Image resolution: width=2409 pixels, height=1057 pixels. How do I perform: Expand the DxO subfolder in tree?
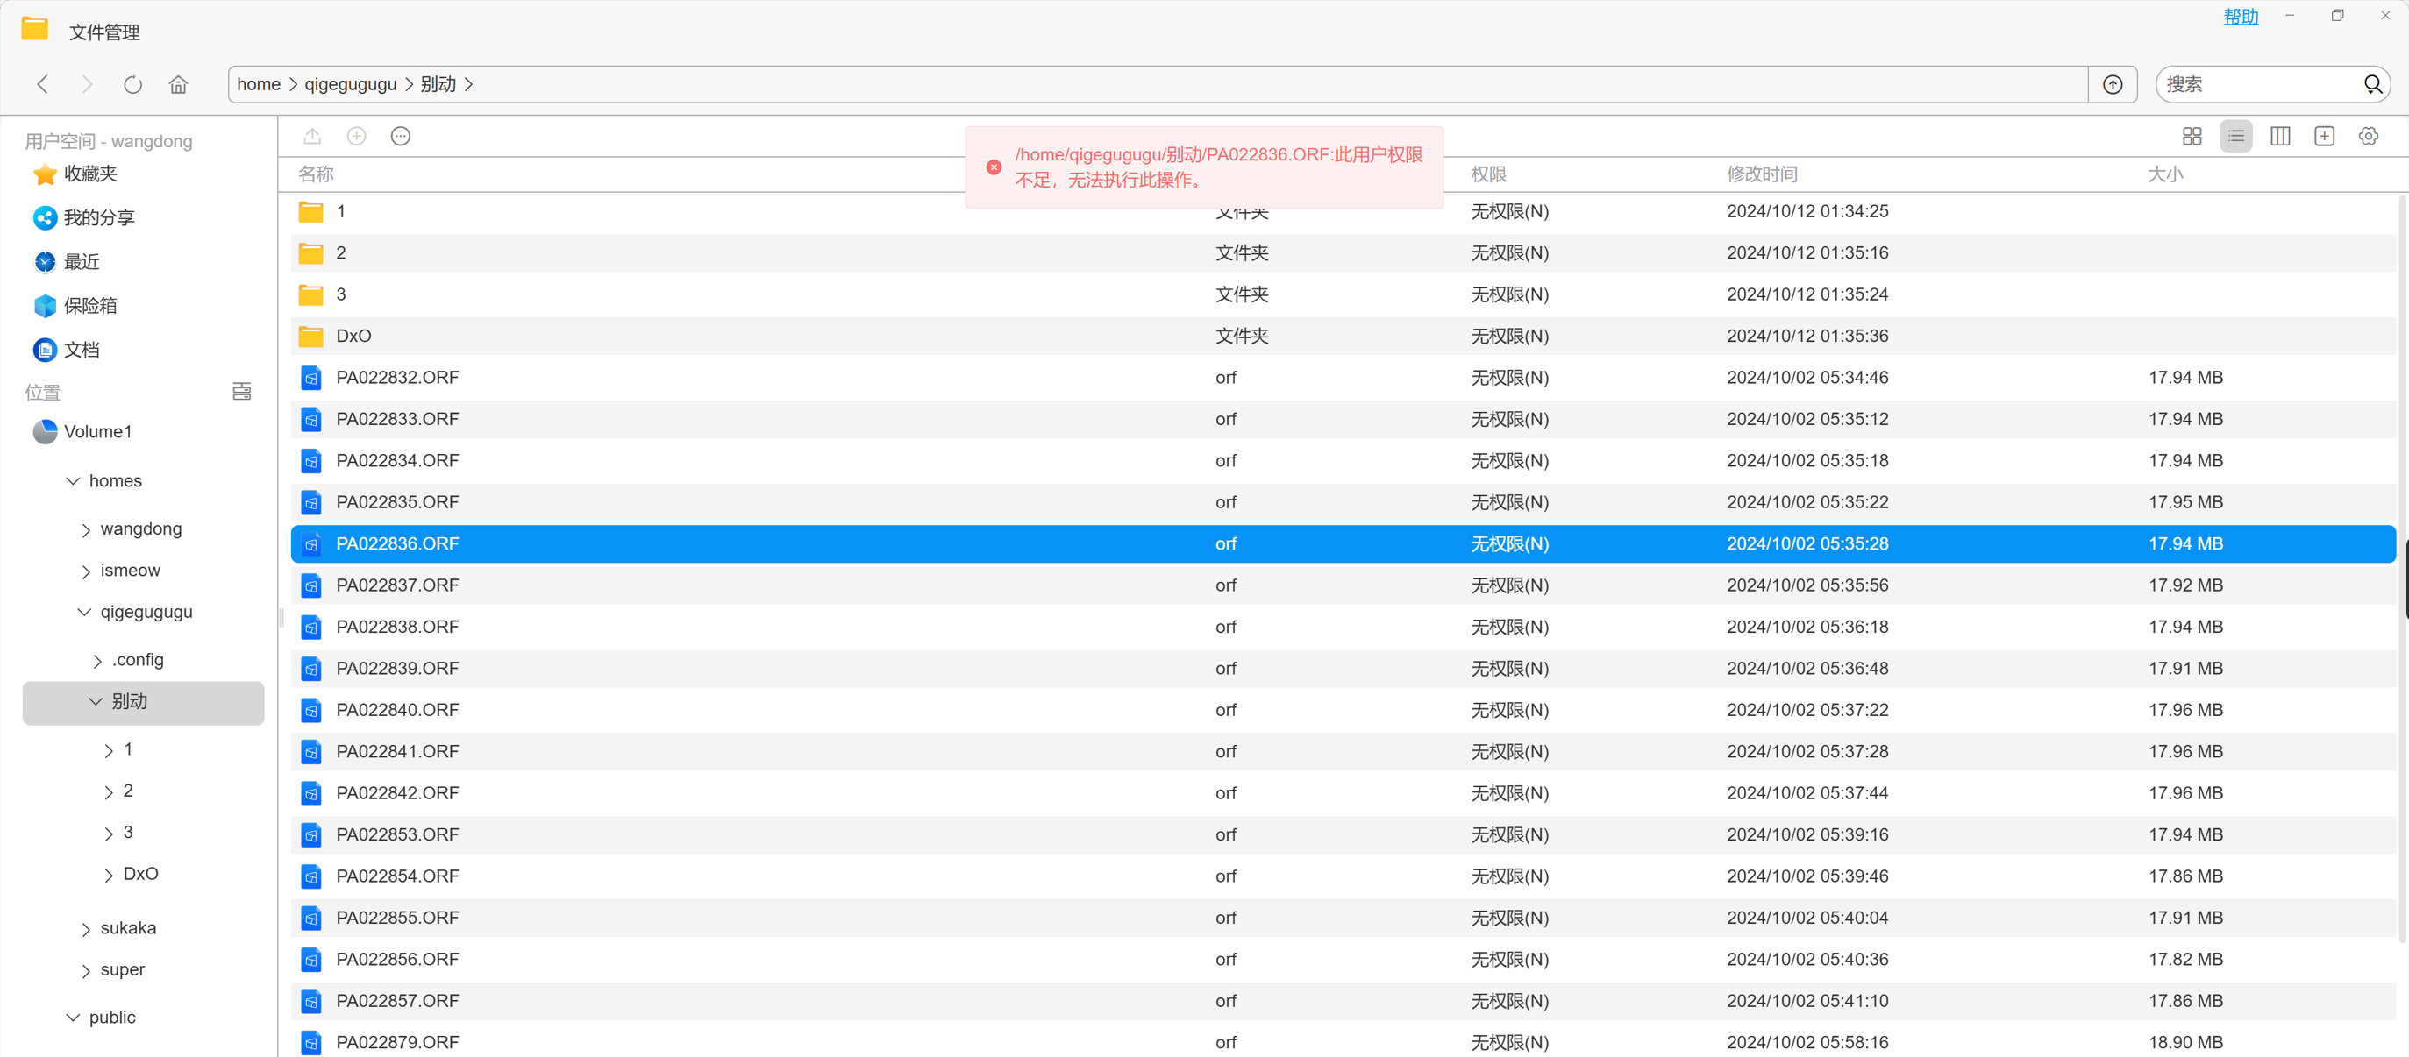[x=109, y=875]
